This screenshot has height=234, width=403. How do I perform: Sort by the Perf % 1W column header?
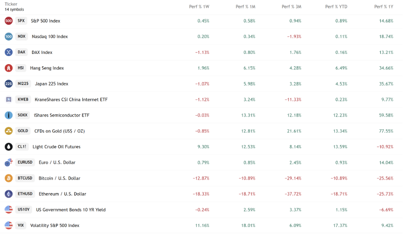pyautogui.click(x=199, y=7)
